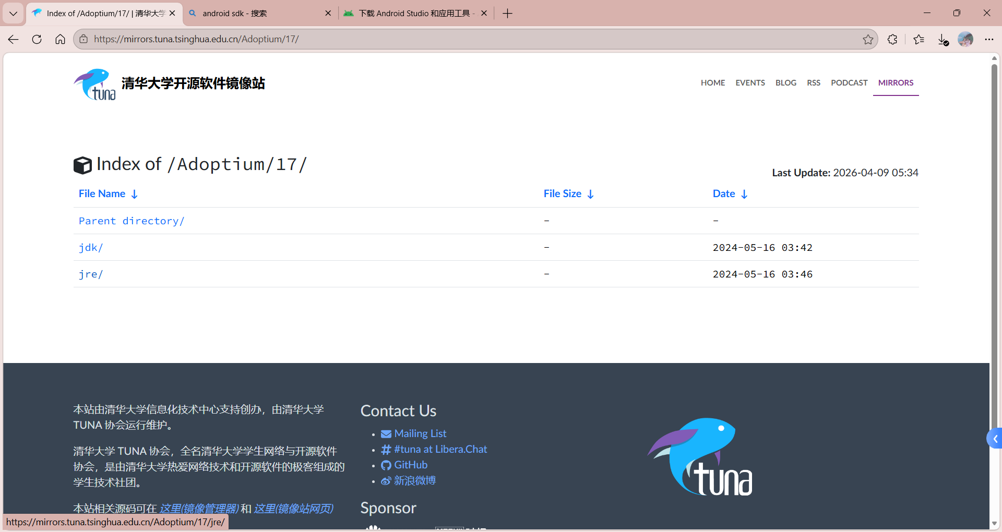
Task: Click the Last Update timestamp text
Action: [845, 173]
